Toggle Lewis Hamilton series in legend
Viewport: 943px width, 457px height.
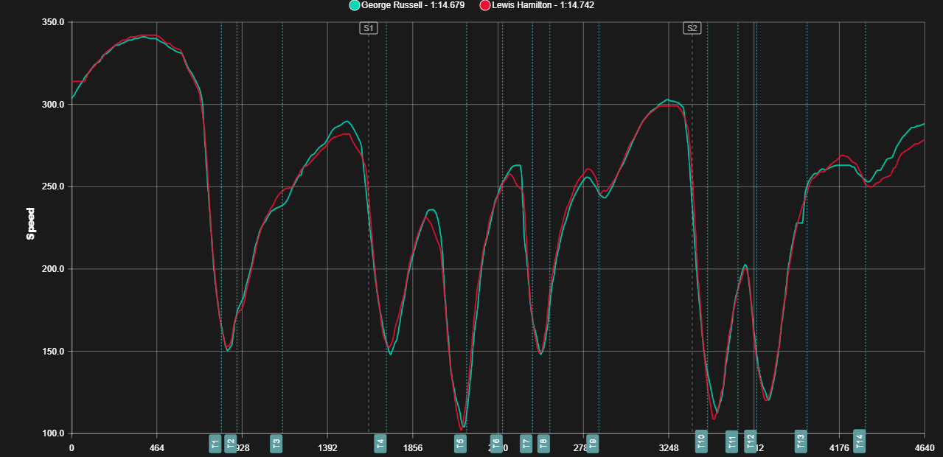(x=537, y=5)
